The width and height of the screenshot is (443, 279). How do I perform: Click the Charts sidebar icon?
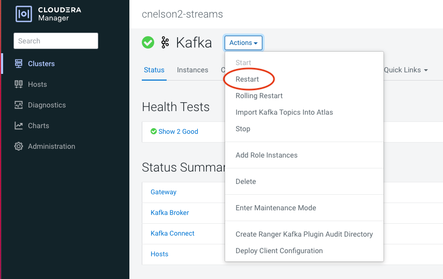click(x=19, y=126)
